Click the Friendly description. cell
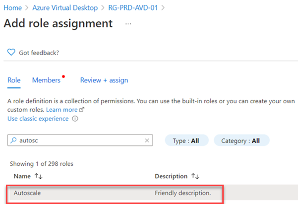This screenshot has width=298, height=204. pyautogui.click(x=183, y=193)
